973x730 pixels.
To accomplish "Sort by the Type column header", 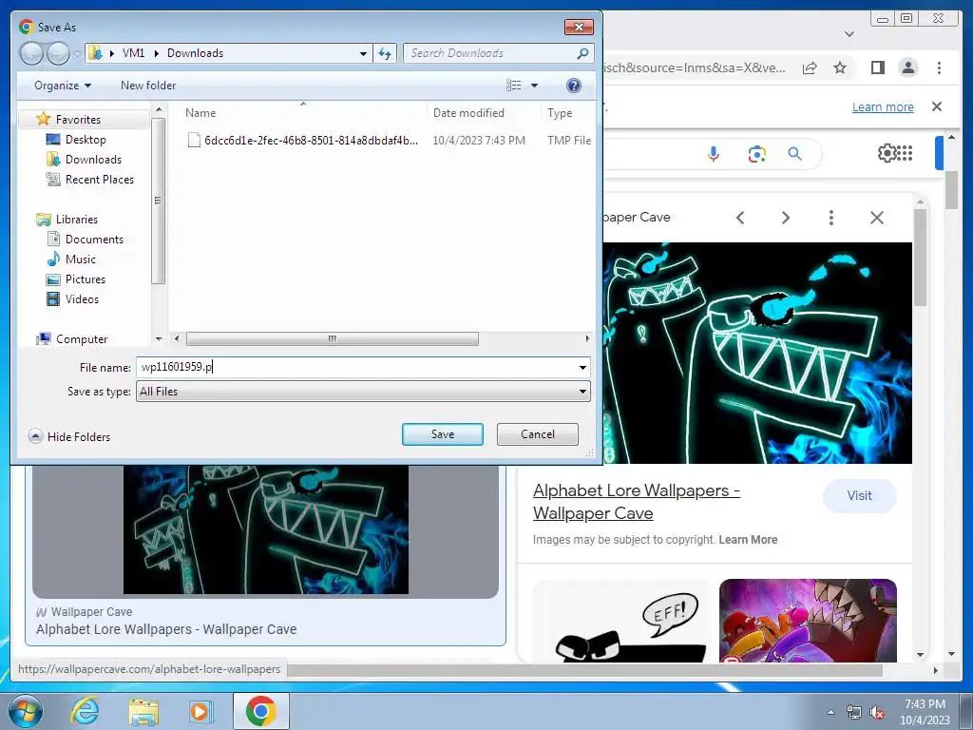I will pyautogui.click(x=560, y=113).
